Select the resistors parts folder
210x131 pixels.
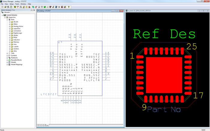16,49
